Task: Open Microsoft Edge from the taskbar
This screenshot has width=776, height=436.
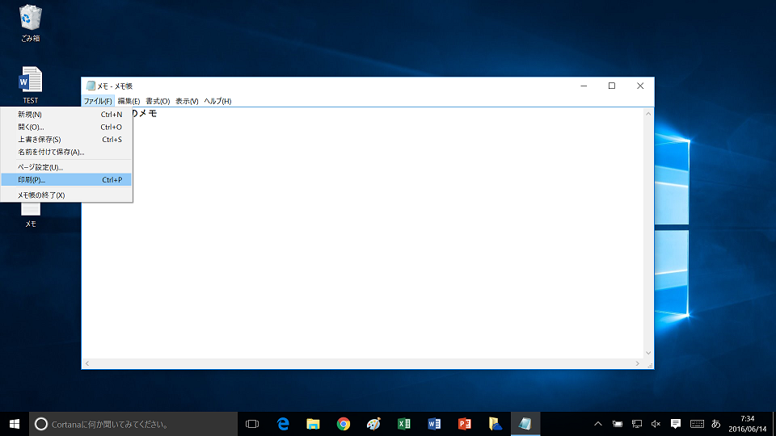Action: (283, 423)
